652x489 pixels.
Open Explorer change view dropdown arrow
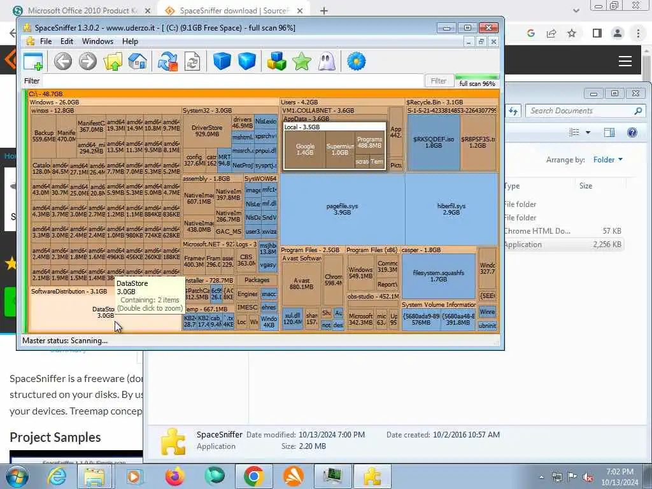[588, 132]
